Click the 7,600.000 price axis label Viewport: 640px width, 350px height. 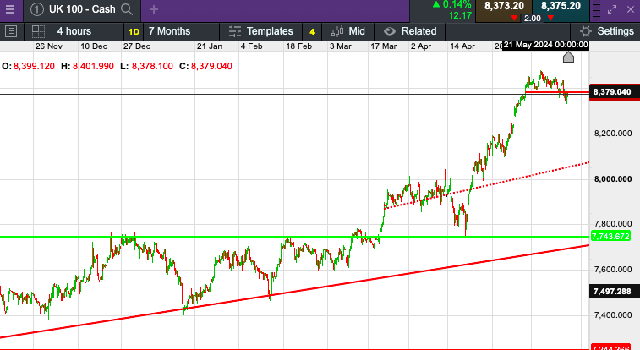(613, 270)
